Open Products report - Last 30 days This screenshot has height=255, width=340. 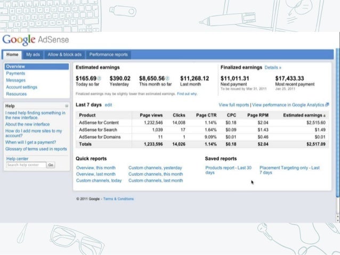coord(228,170)
